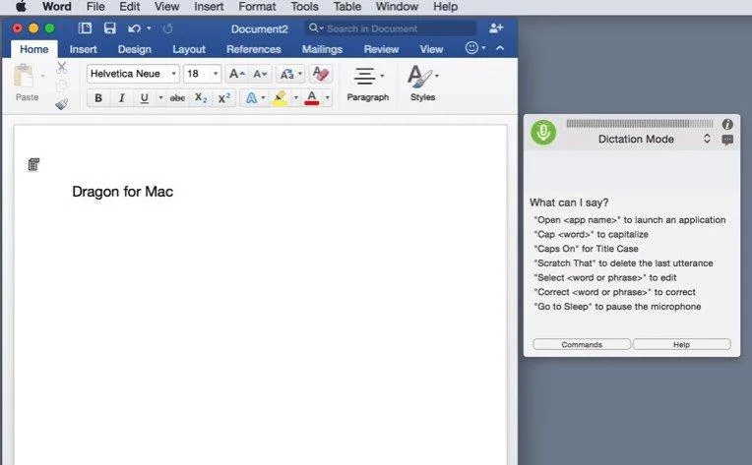Open the View ribbon tab
The image size is (752, 465).
click(432, 49)
